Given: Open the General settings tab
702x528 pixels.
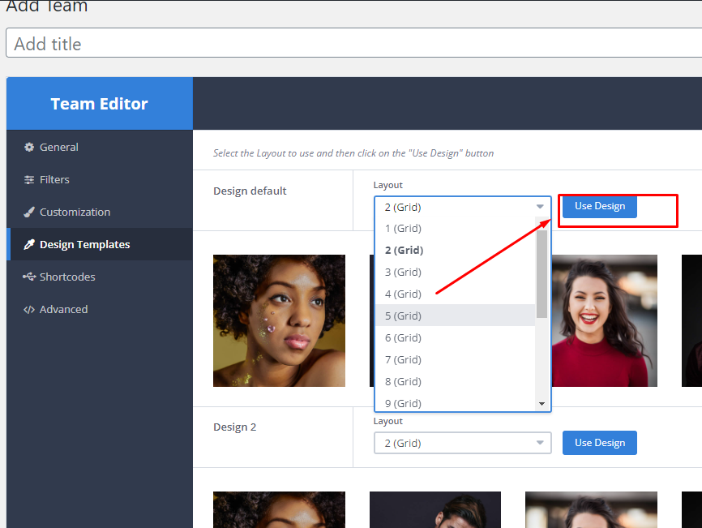Looking at the screenshot, I should coord(100,148).
